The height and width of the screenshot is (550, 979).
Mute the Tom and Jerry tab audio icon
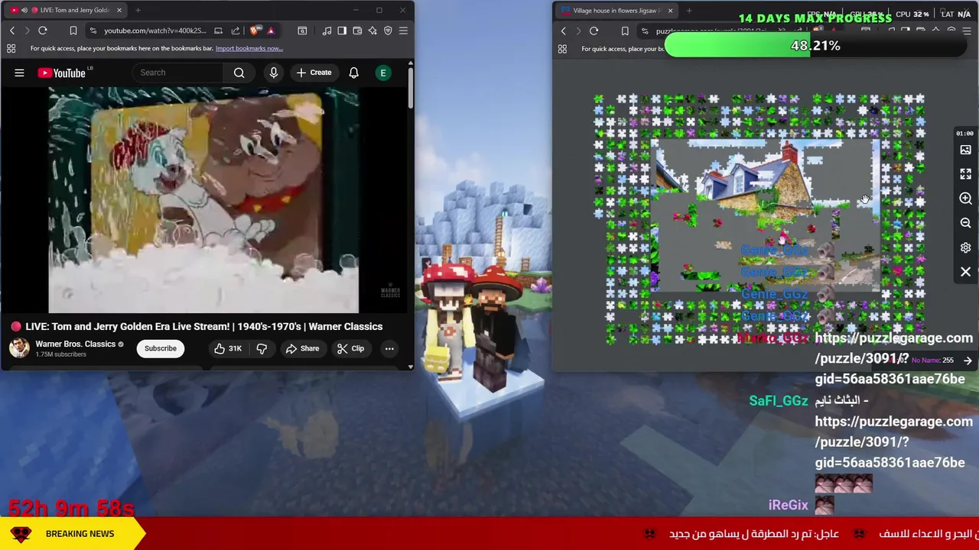(x=24, y=10)
